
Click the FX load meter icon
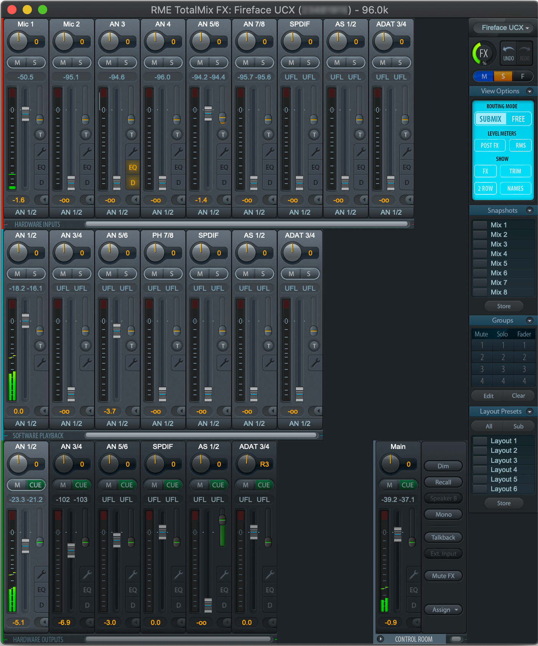[484, 53]
